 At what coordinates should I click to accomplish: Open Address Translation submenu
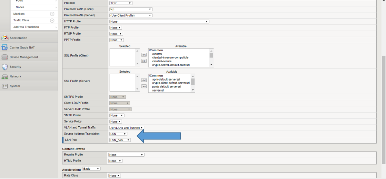click(34, 27)
